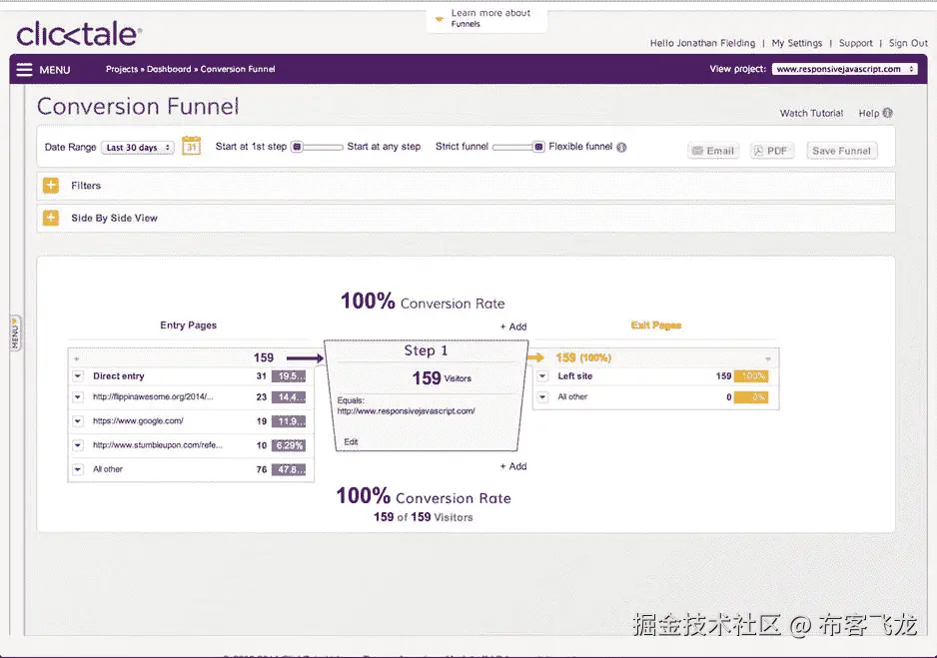Edit the Step 1 funnel definition
Image resolution: width=937 pixels, height=658 pixels.
point(351,442)
